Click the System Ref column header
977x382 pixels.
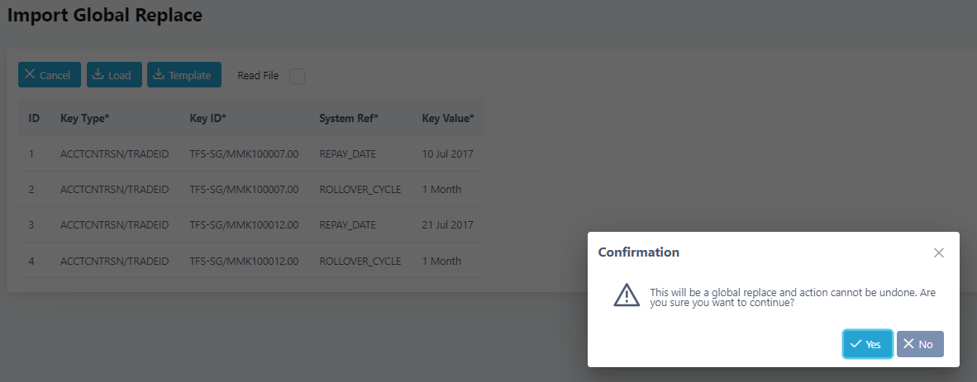(x=349, y=118)
